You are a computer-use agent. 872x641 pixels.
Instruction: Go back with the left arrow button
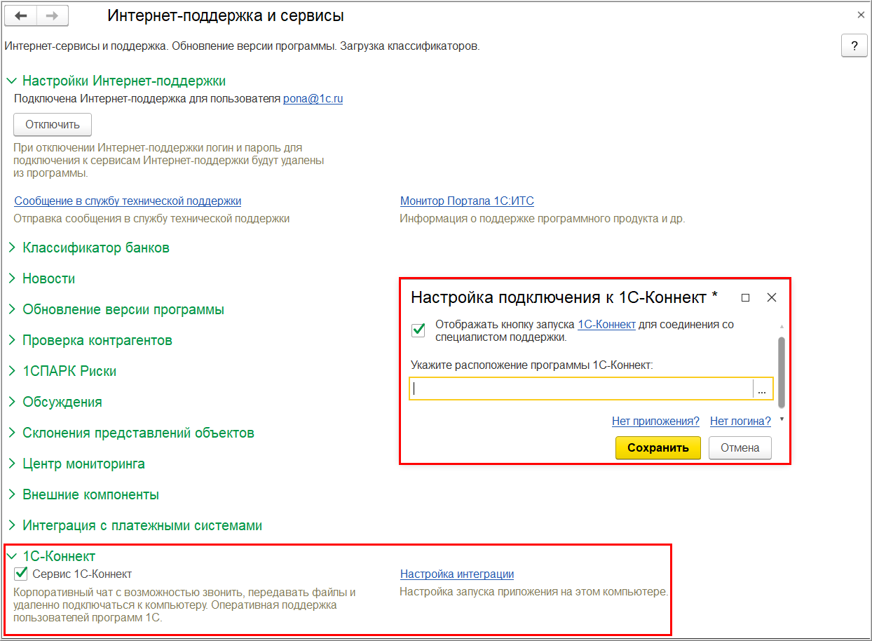(22, 15)
